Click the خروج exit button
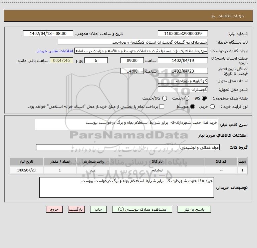Viewport: 257px width, 248px height. pyautogui.click(x=54, y=209)
